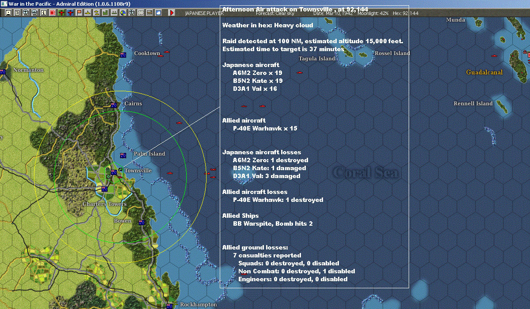The image size is (530, 309).
Task: Click the floppy disk save game icon
Action: pos(8,13)
